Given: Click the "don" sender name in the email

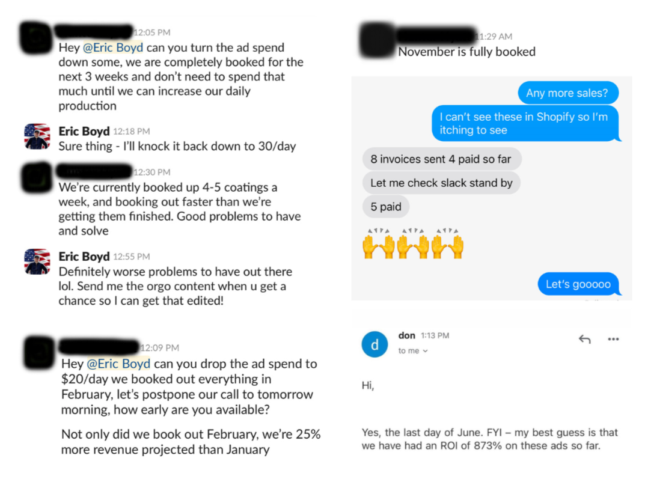Looking at the screenshot, I should [x=406, y=335].
